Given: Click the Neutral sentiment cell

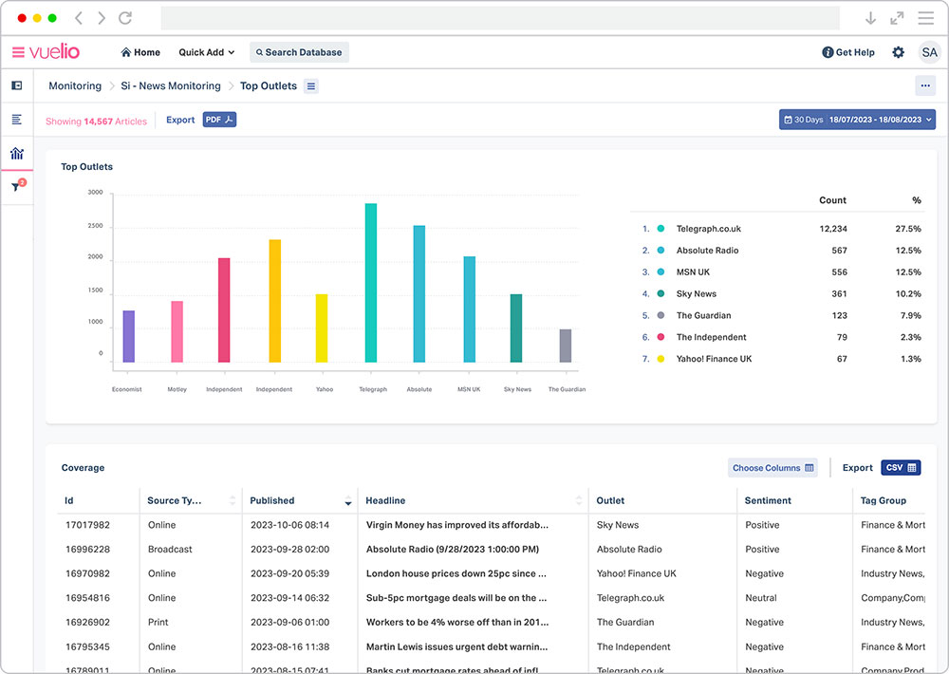Looking at the screenshot, I should (761, 598).
